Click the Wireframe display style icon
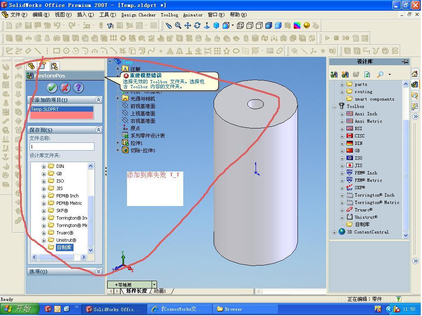This screenshot has height=316, width=422. (x=240, y=25)
